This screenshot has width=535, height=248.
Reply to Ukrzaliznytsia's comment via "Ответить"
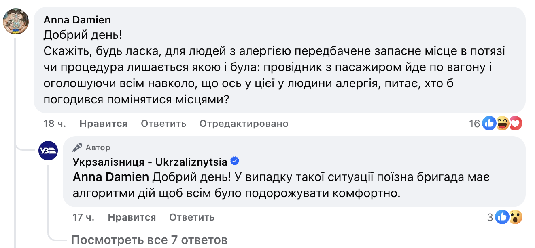pyautogui.click(x=192, y=217)
